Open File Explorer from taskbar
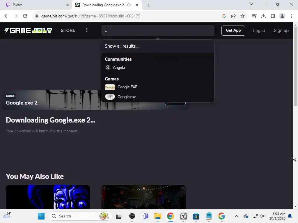This screenshot has height=223, width=298. point(157,216)
